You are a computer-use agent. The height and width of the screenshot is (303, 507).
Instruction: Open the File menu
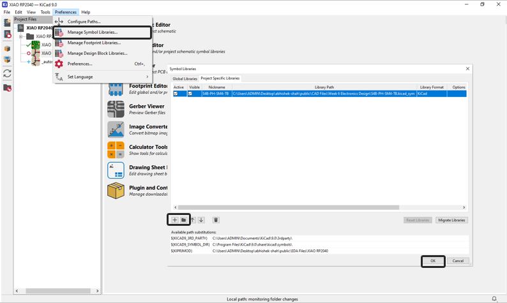pyautogui.click(x=7, y=12)
